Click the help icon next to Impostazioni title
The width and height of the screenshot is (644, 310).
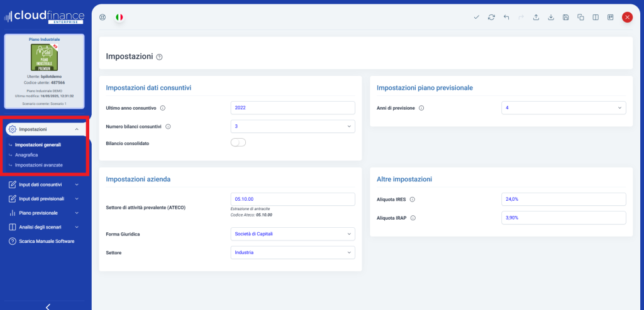tap(159, 57)
